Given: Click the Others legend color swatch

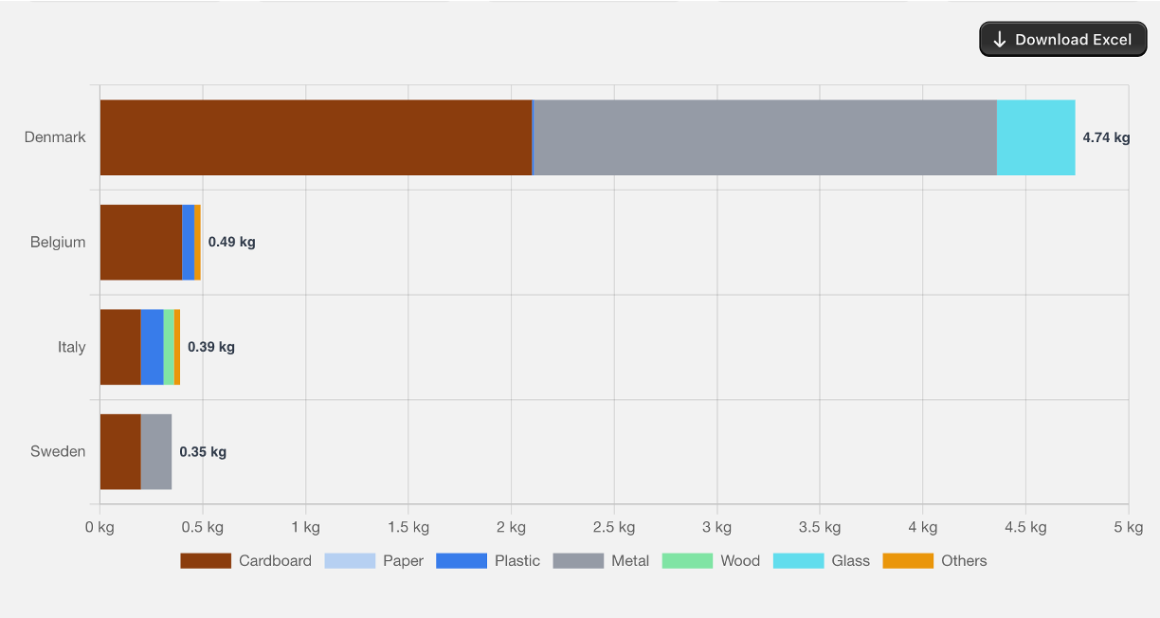Looking at the screenshot, I should click(910, 560).
